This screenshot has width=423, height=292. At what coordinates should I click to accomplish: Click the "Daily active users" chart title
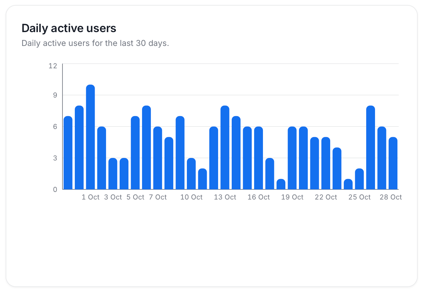click(69, 28)
